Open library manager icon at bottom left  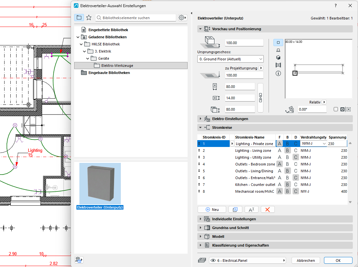click(x=79, y=260)
